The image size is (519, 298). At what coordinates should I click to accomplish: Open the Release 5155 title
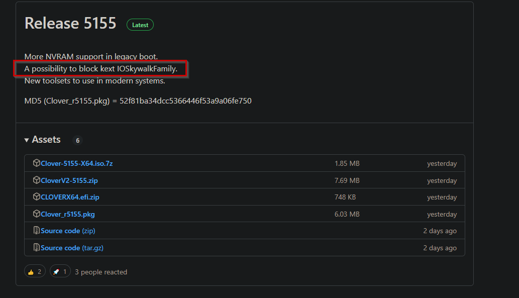70,23
